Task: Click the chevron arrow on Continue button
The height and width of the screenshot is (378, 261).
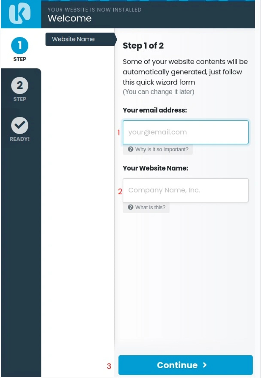Action: (x=205, y=365)
